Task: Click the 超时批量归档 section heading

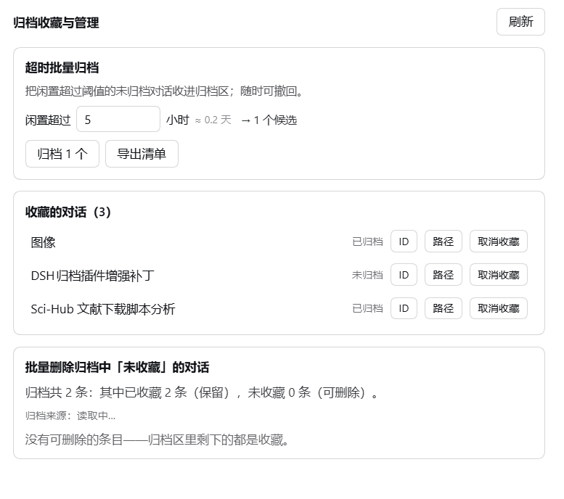Action: (x=62, y=67)
